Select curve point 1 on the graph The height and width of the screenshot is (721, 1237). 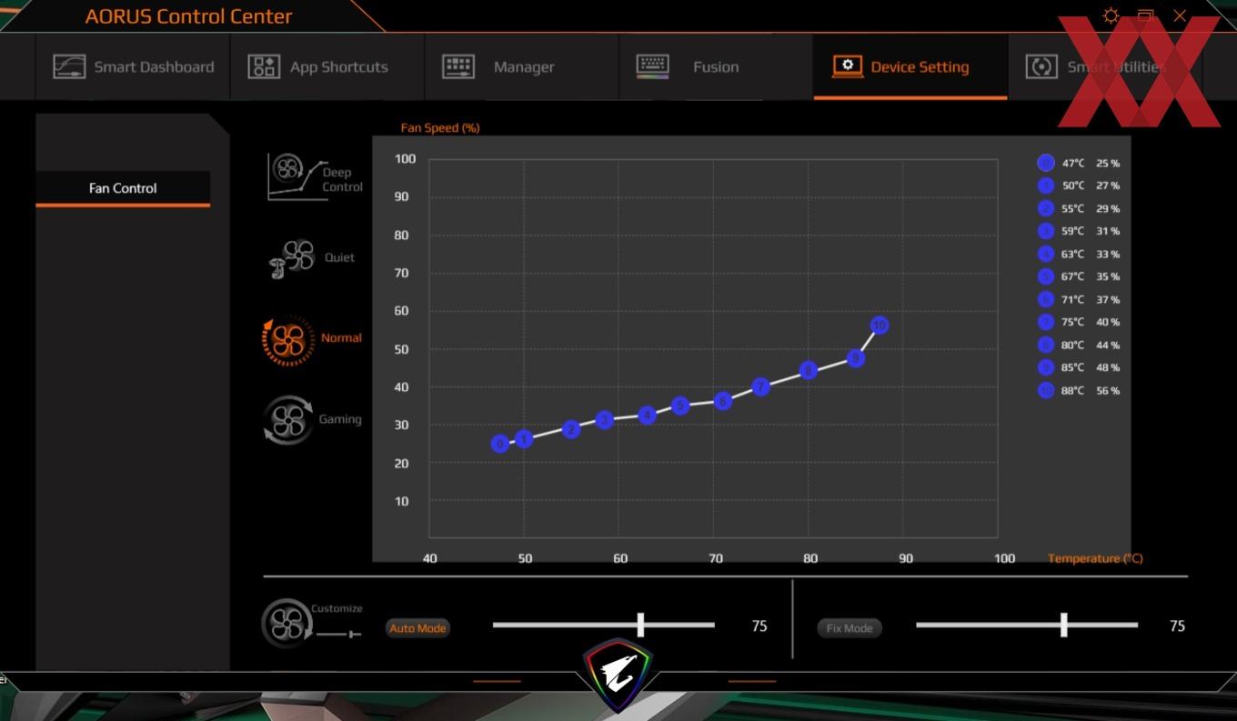[x=524, y=439]
